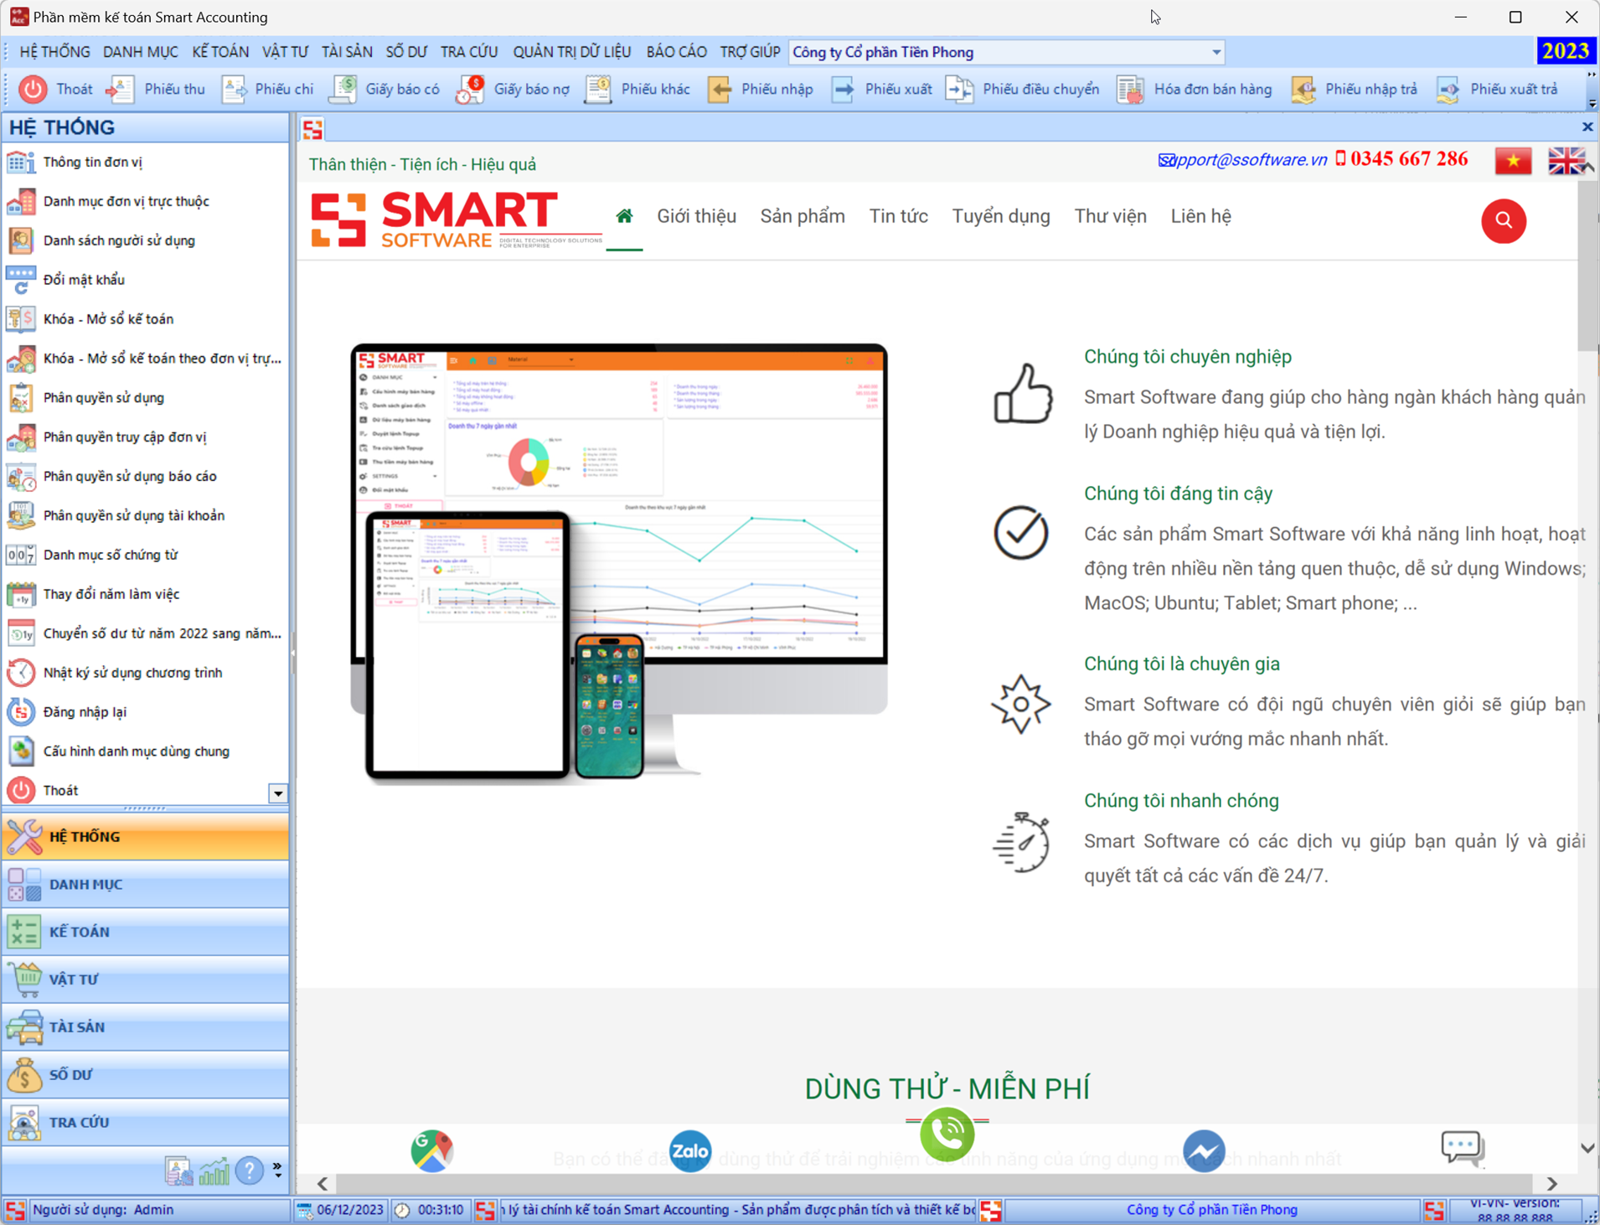The image size is (1600, 1225).
Task: Open DANH MỤC menu in menu bar
Action: tap(141, 52)
